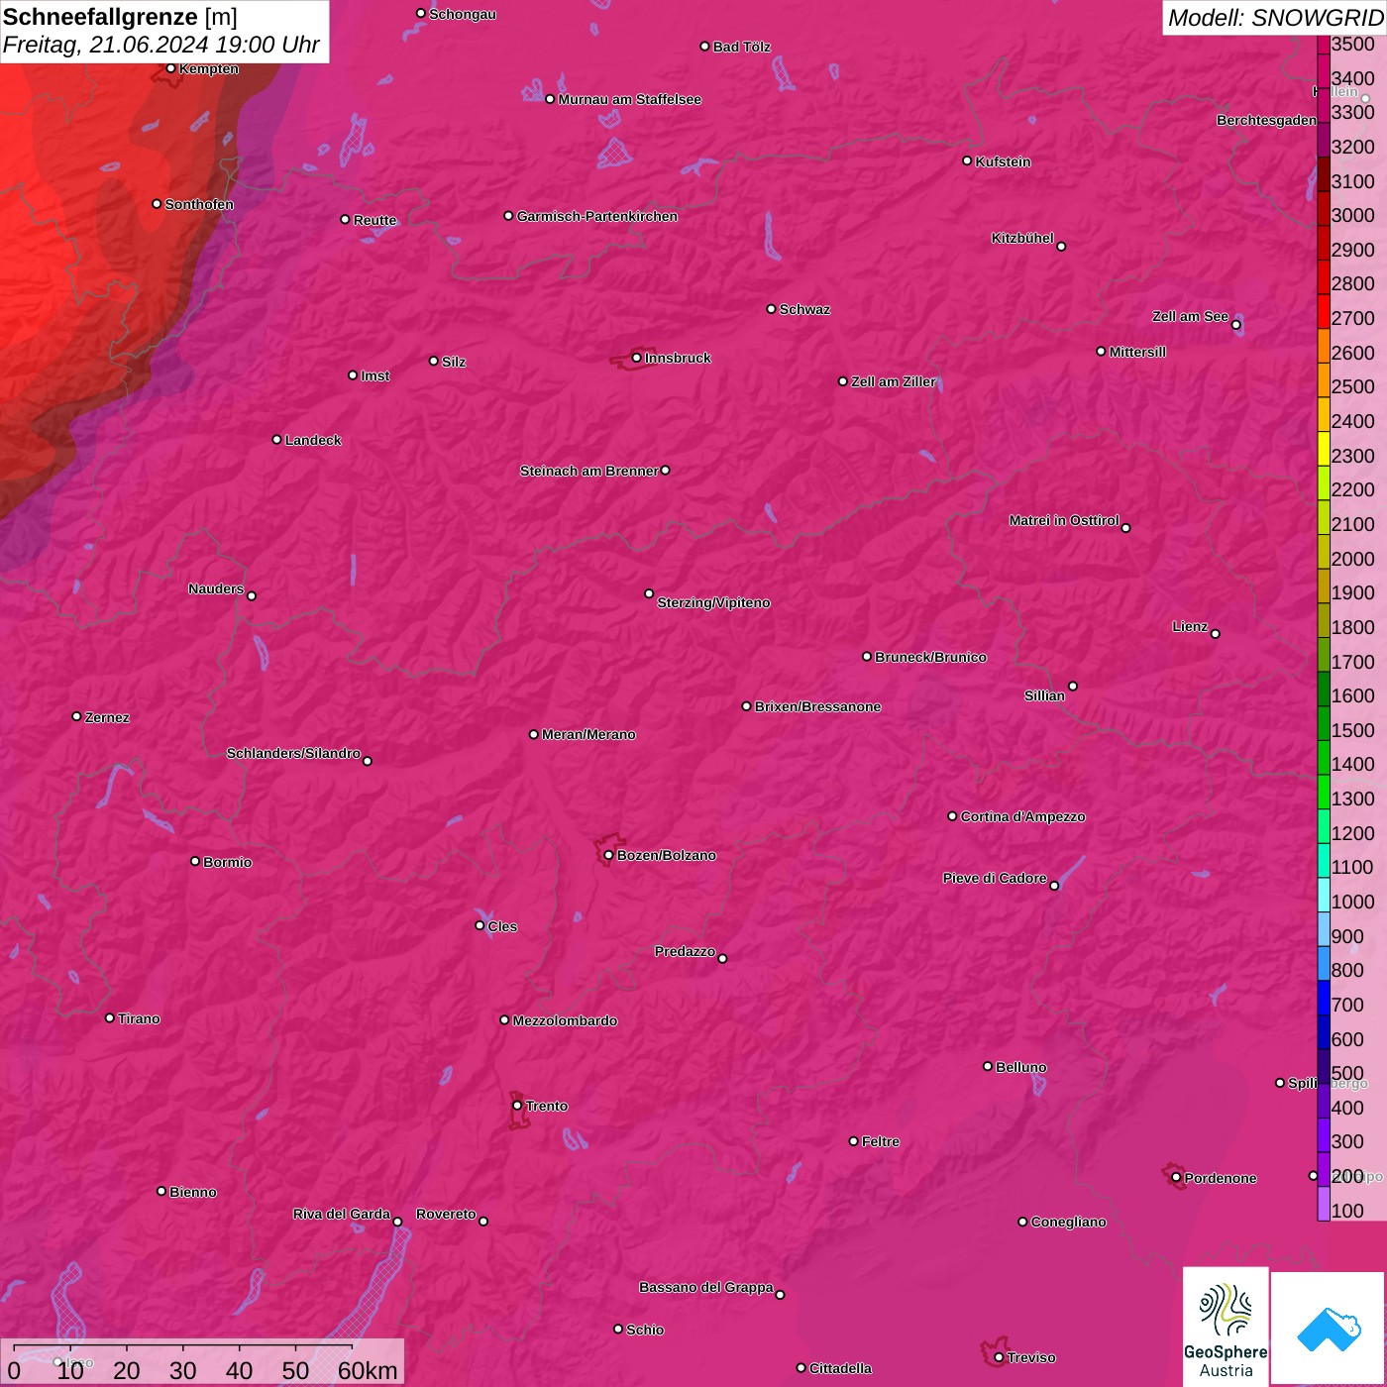Click the Zell am Ziller label
Screen dimensions: 1387x1387
click(894, 381)
